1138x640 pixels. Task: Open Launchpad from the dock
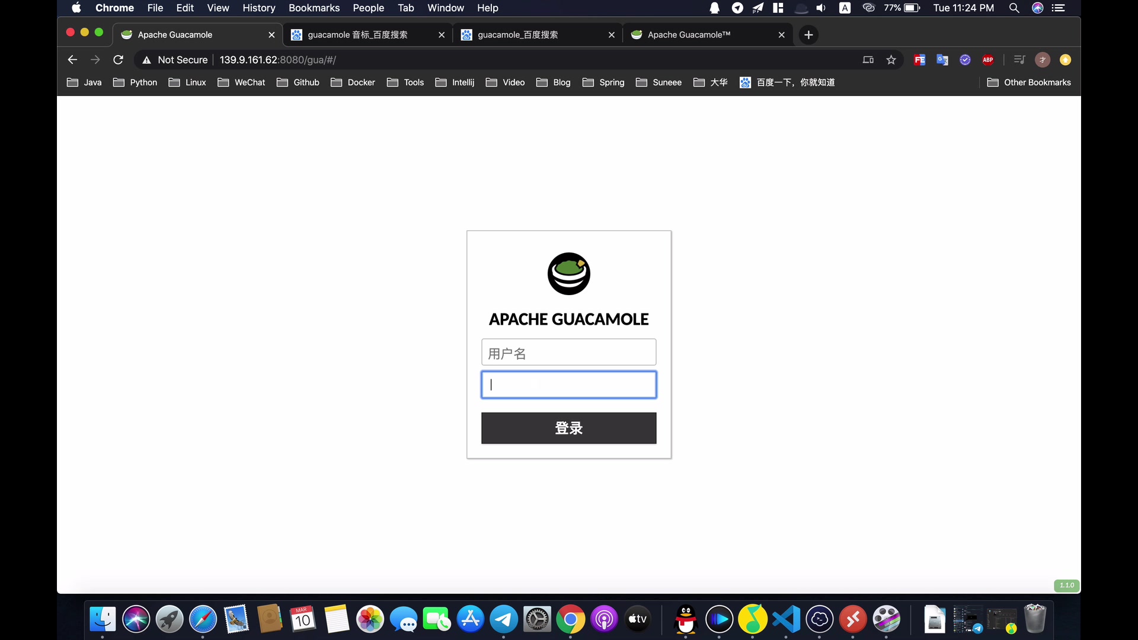tap(170, 619)
